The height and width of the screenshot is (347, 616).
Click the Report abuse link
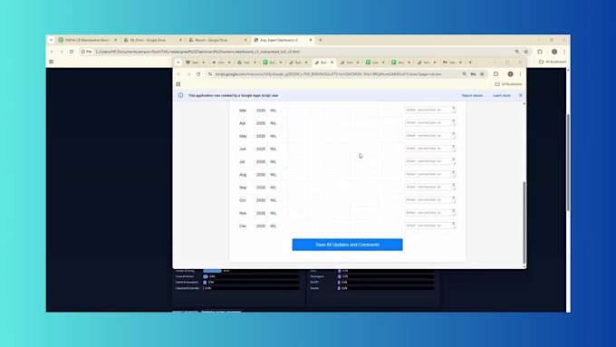tap(472, 95)
